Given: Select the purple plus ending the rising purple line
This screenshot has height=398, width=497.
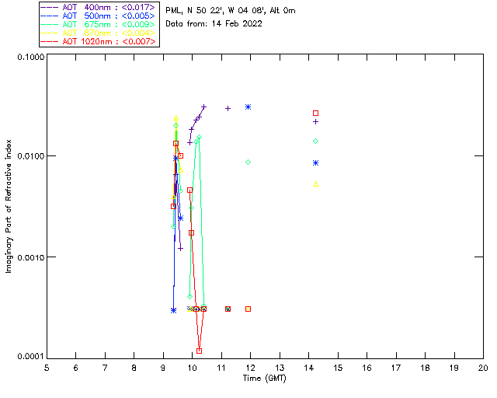Looking at the screenshot, I should coord(203,107).
